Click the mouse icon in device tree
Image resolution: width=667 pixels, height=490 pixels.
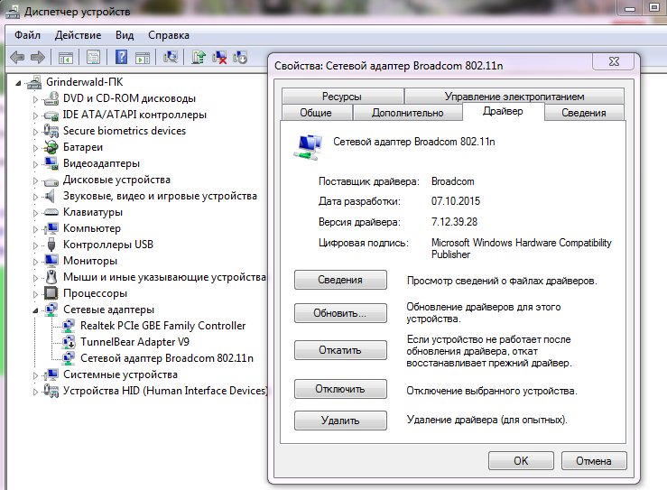coord(51,277)
